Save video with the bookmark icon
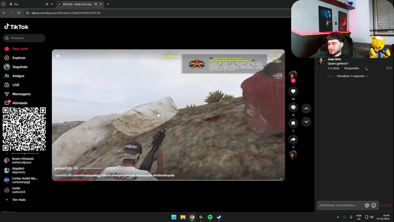This screenshot has height=222, width=394. (293, 123)
